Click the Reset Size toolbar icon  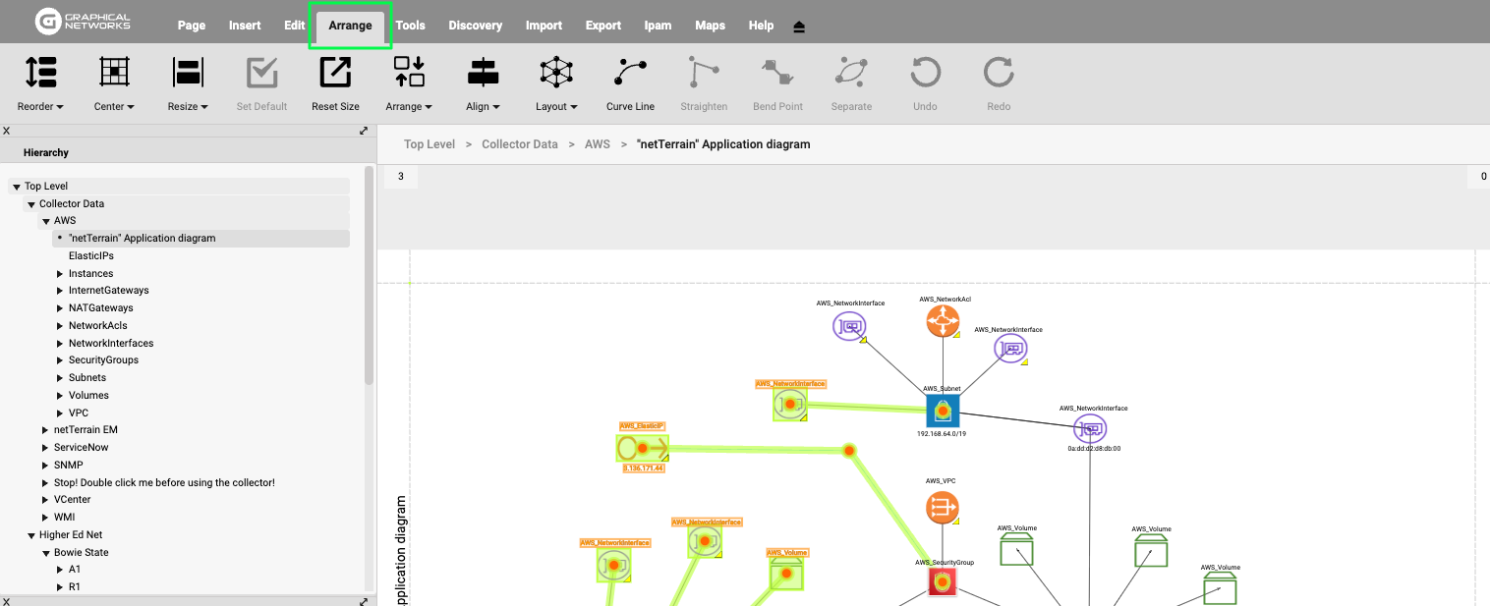point(335,73)
